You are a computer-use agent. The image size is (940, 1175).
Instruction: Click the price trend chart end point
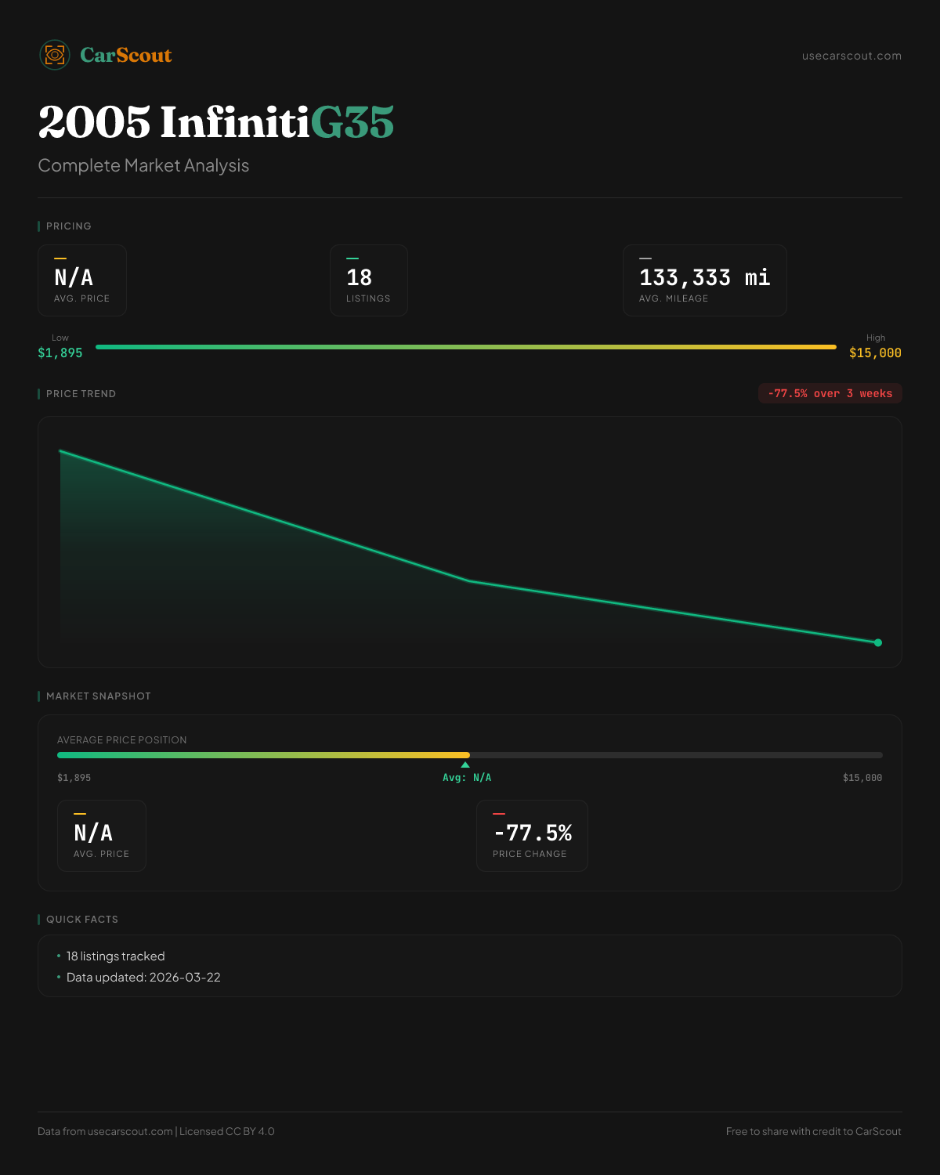(x=878, y=642)
